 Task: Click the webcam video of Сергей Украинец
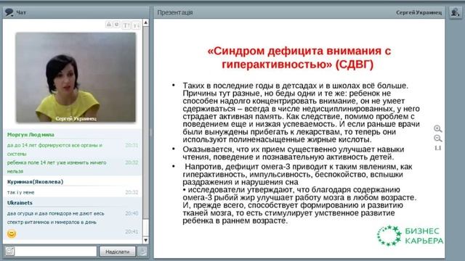coord(76,78)
